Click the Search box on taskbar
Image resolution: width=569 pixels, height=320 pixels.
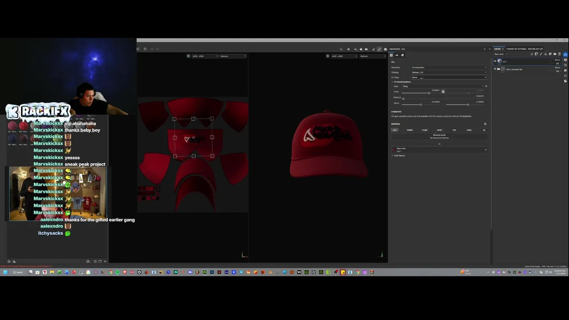tap(18, 272)
